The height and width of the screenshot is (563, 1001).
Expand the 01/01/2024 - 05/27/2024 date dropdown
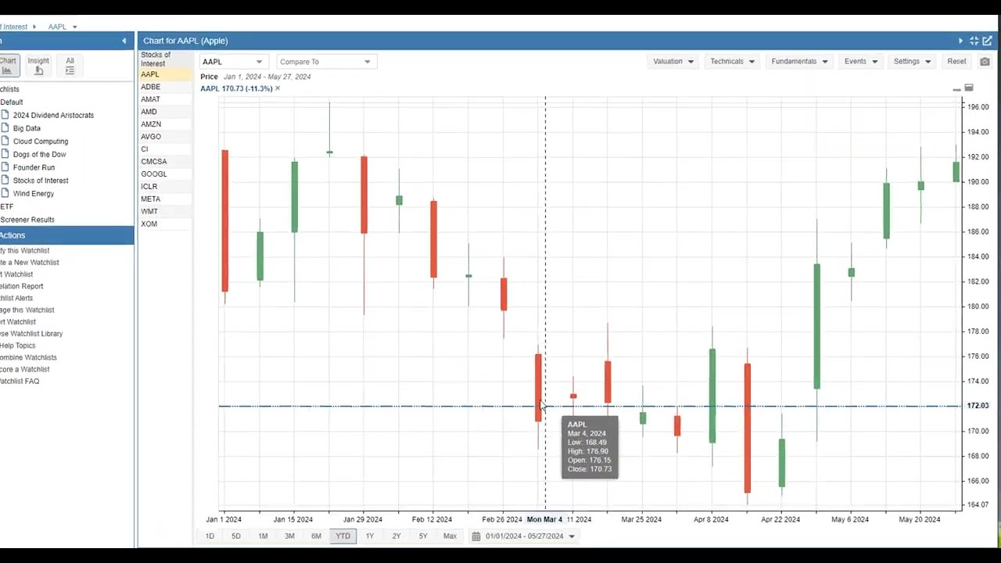click(x=572, y=536)
